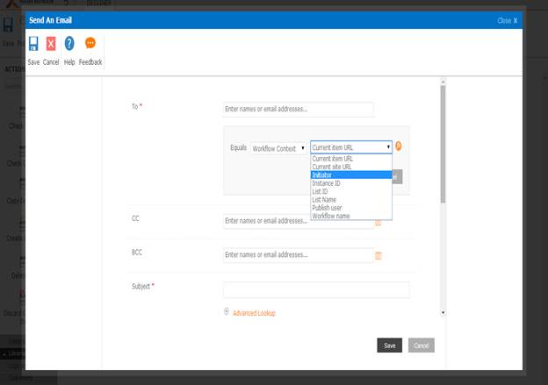Open Feedback via the orange speech bubble icon
548x385 pixels.
[90, 43]
